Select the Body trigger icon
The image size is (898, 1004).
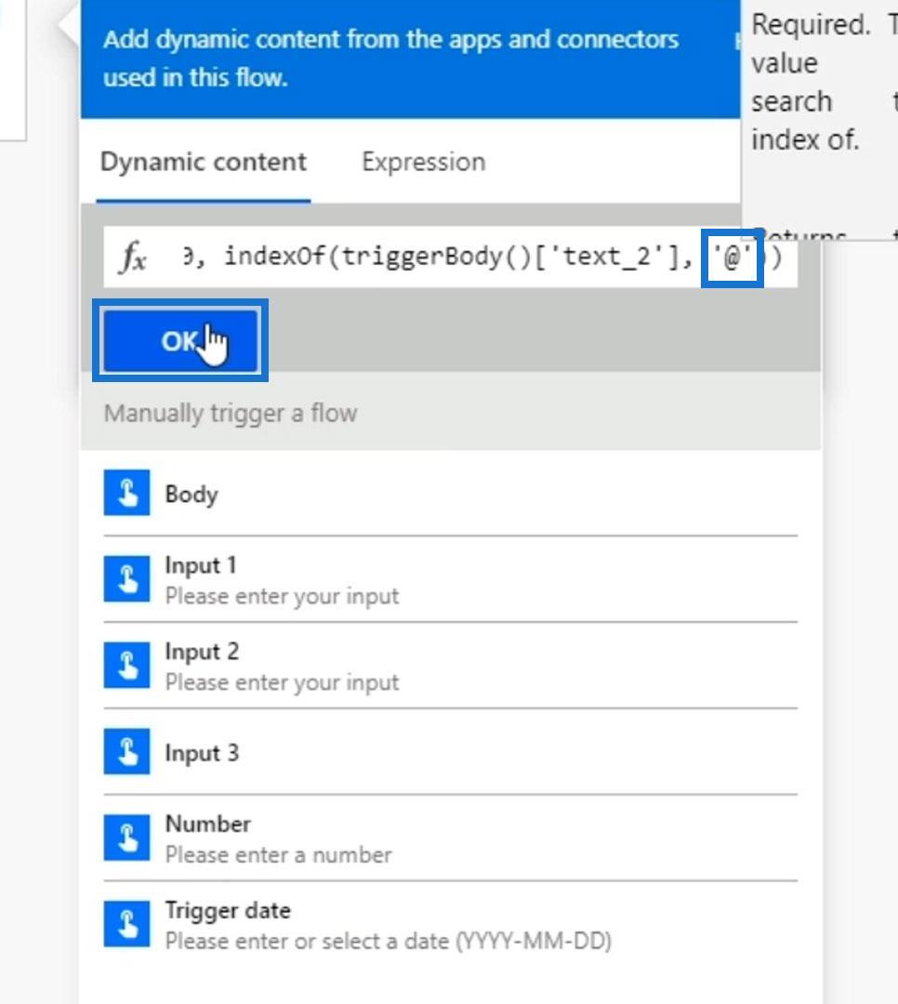point(126,493)
